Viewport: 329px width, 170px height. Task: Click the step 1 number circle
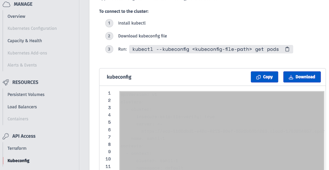pyautogui.click(x=109, y=23)
